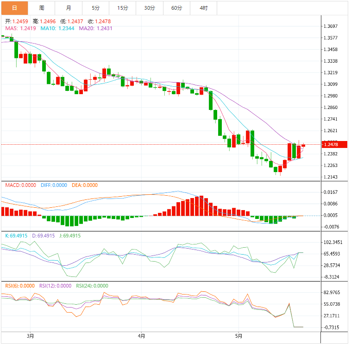Click the J: 69.4915 KDJ label
Image resolution: width=351 pixels, height=346 pixels.
pos(70,236)
